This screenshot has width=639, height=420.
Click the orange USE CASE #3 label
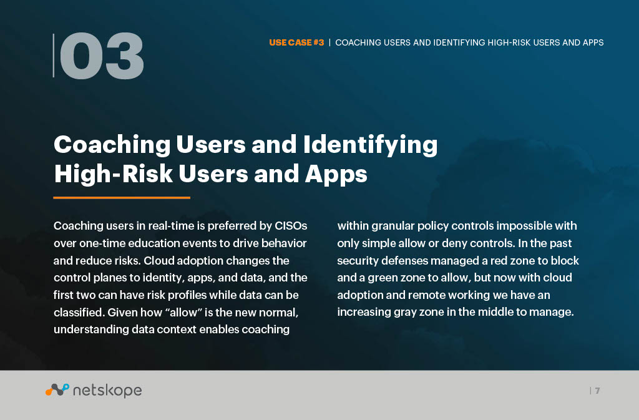[x=296, y=42]
